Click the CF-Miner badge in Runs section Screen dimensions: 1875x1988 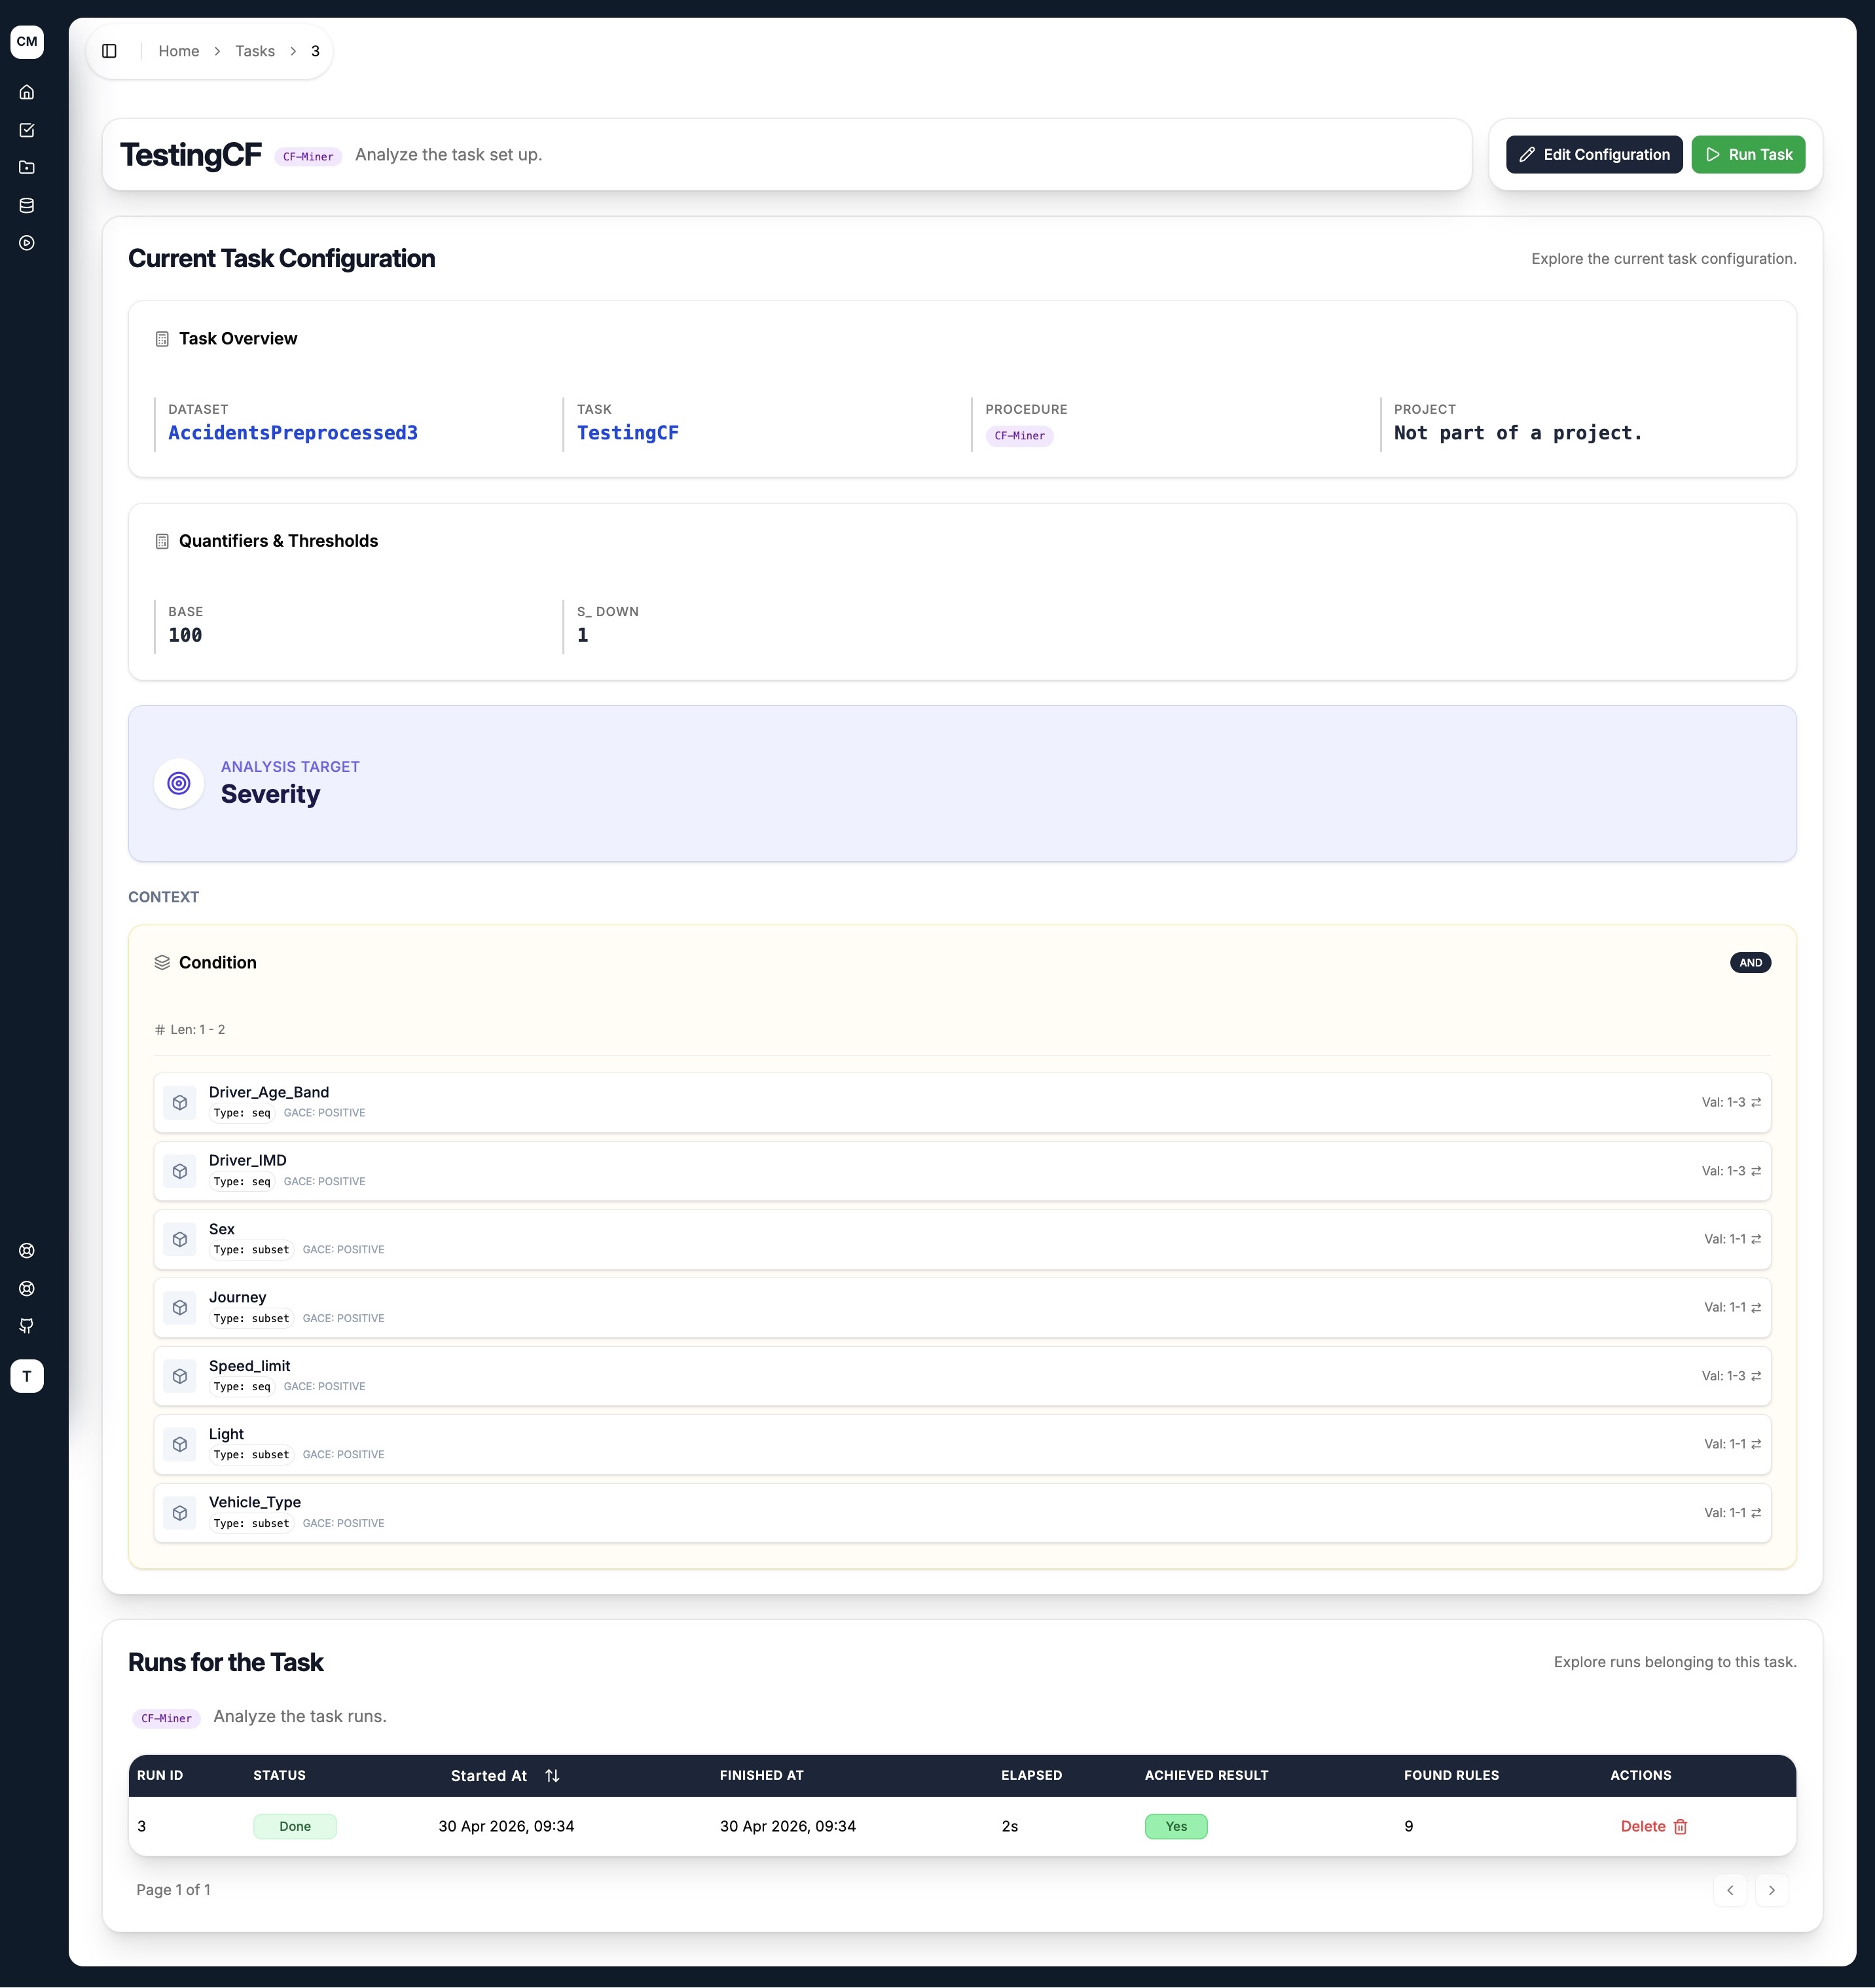click(x=166, y=1718)
